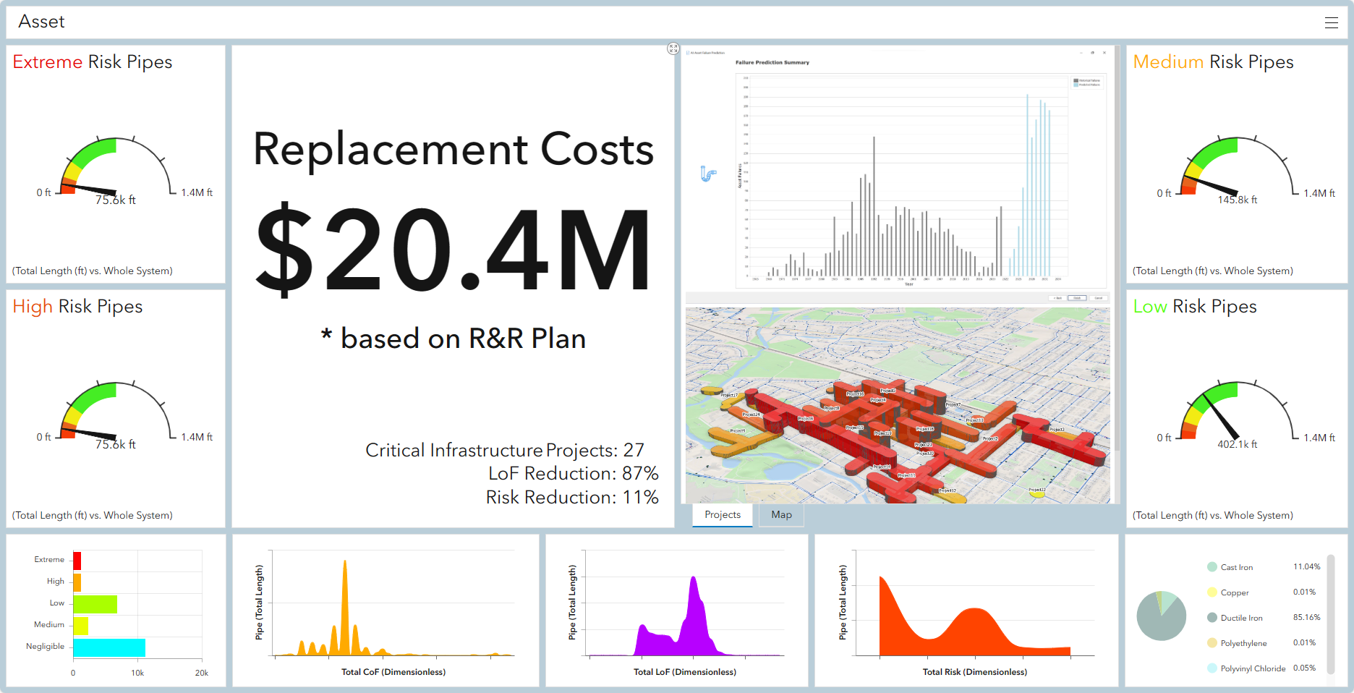Viewport: 1354px width, 693px height.
Task: Click the Low risk green bar
Action: pos(95,604)
